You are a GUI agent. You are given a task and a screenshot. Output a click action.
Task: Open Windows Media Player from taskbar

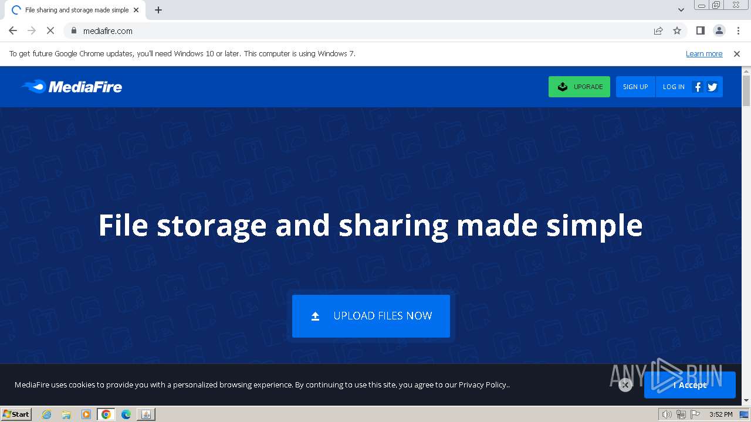click(x=86, y=414)
